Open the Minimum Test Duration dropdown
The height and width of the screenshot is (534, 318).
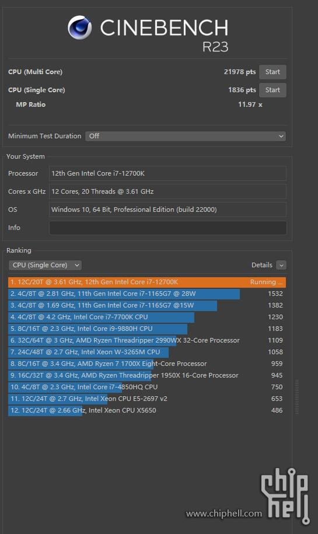click(x=186, y=136)
